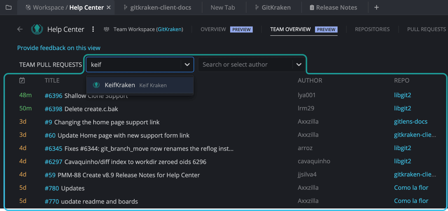448x211 pixels.
Task: Click author Axxzilla in the #9 row
Action: [x=308, y=122]
